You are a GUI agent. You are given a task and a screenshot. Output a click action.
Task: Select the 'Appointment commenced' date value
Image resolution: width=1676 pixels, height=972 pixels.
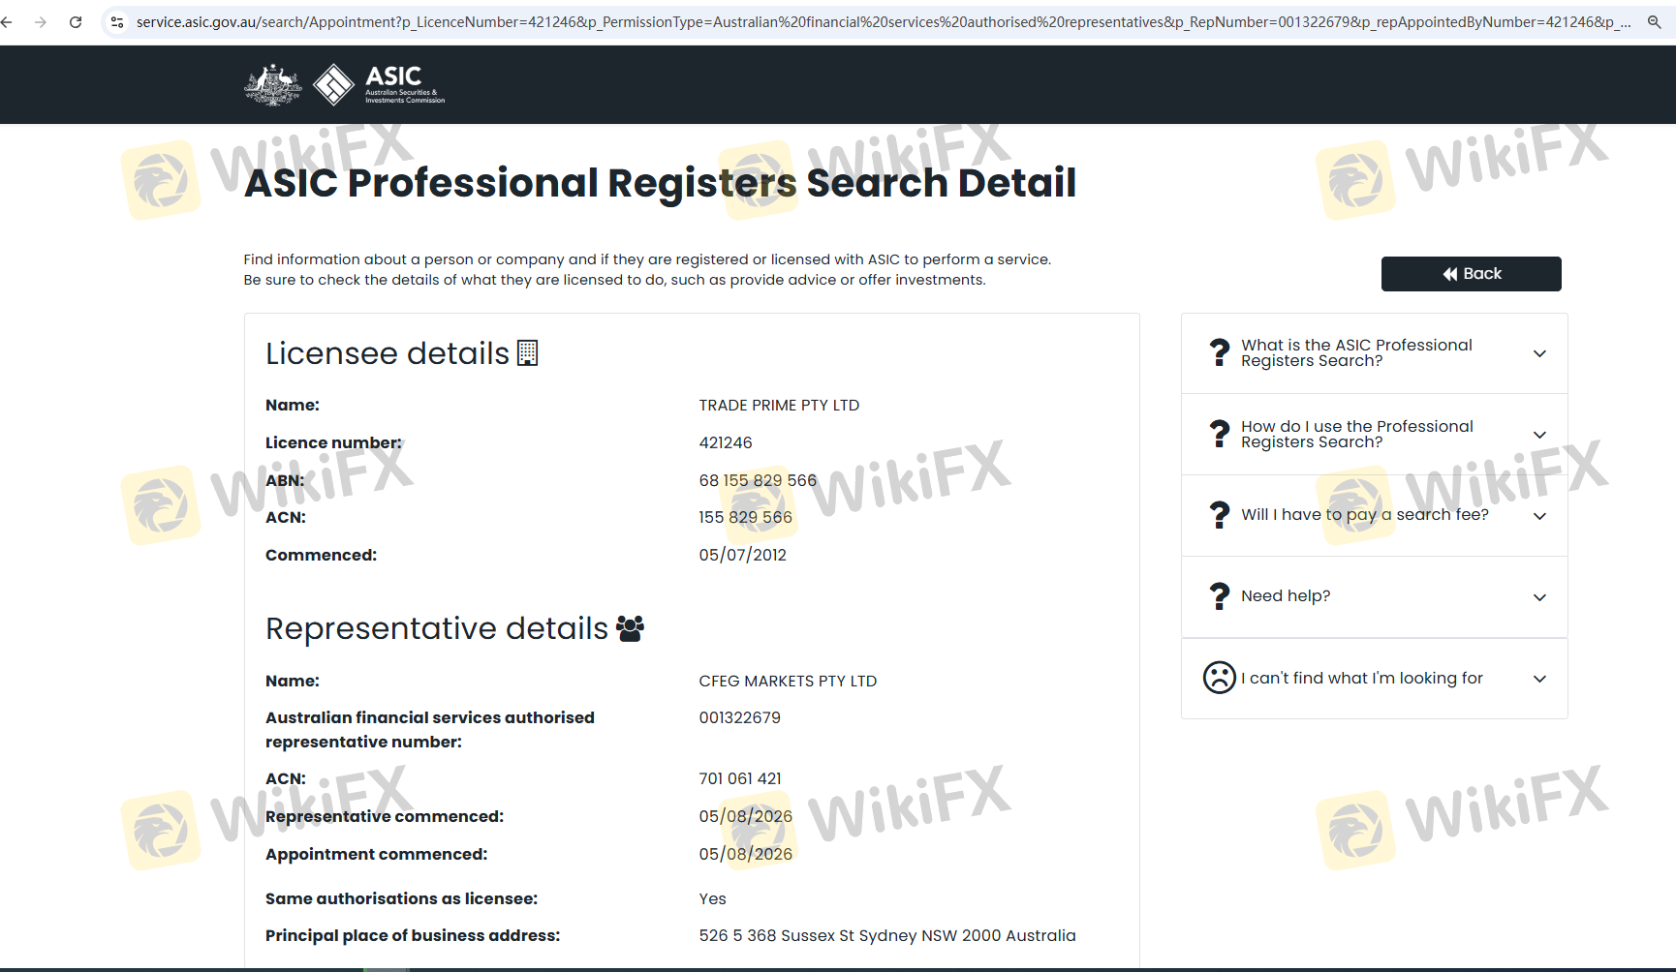point(745,854)
